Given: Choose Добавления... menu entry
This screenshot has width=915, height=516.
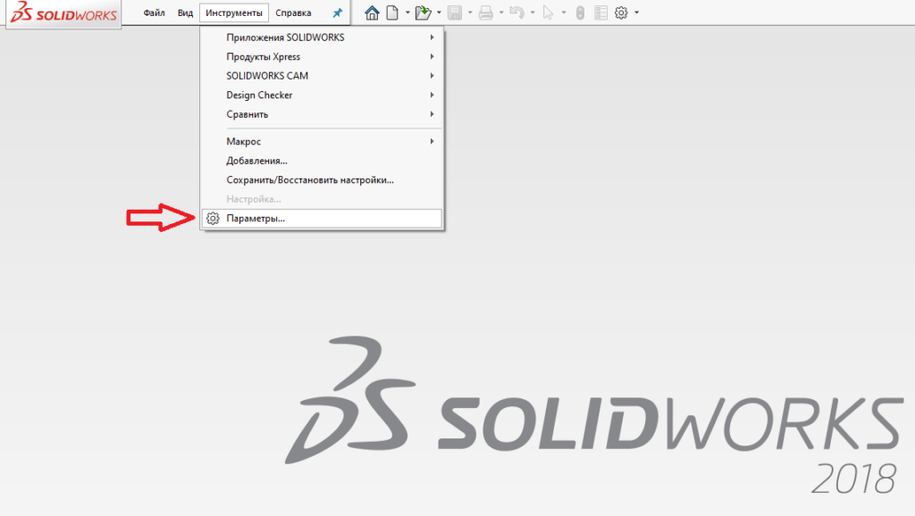Looking at the screenshot, I should 322,161.
